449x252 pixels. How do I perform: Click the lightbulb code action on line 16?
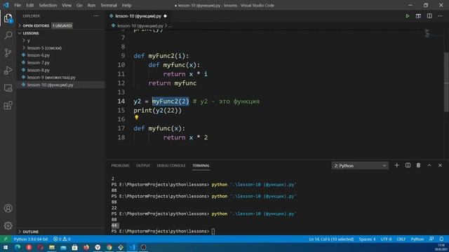click(137, 118)
